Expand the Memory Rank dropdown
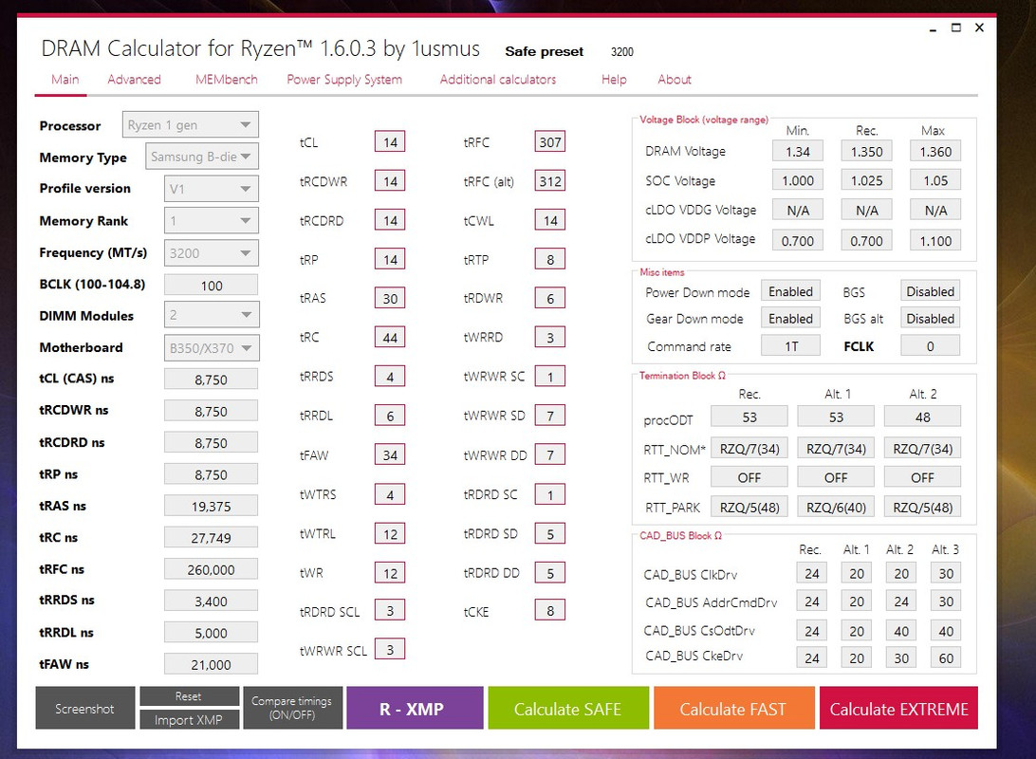 [211, 221]
